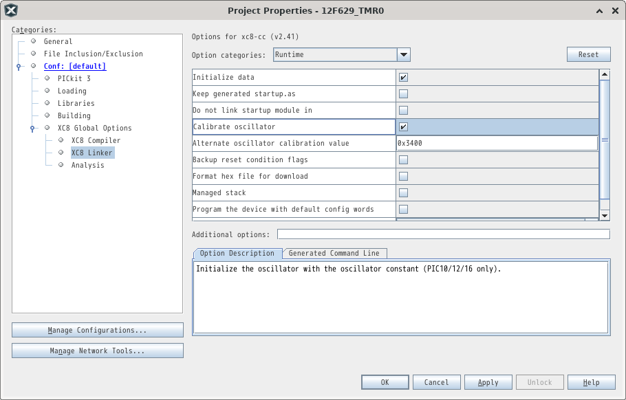Select the XC8 Linker category

pyautogui.click(x=93, y=153)
